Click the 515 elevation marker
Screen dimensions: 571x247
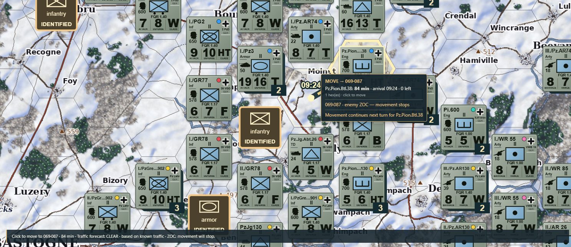coord(413,183)
